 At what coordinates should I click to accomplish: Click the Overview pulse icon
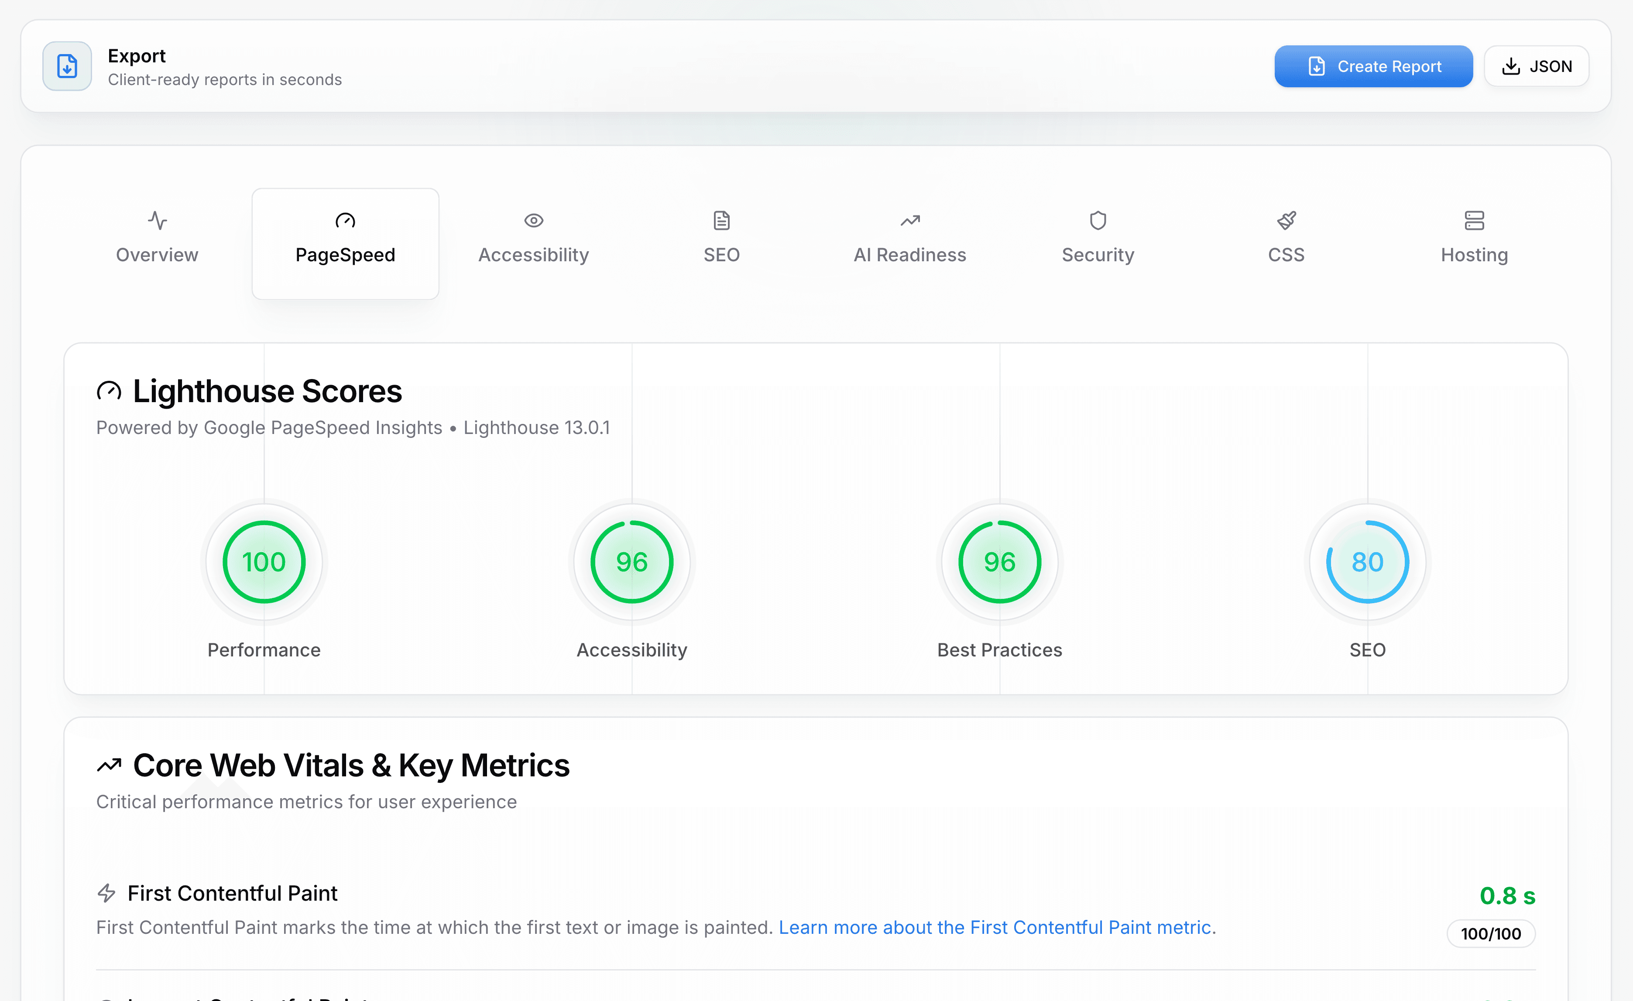(x=157, y=220)
